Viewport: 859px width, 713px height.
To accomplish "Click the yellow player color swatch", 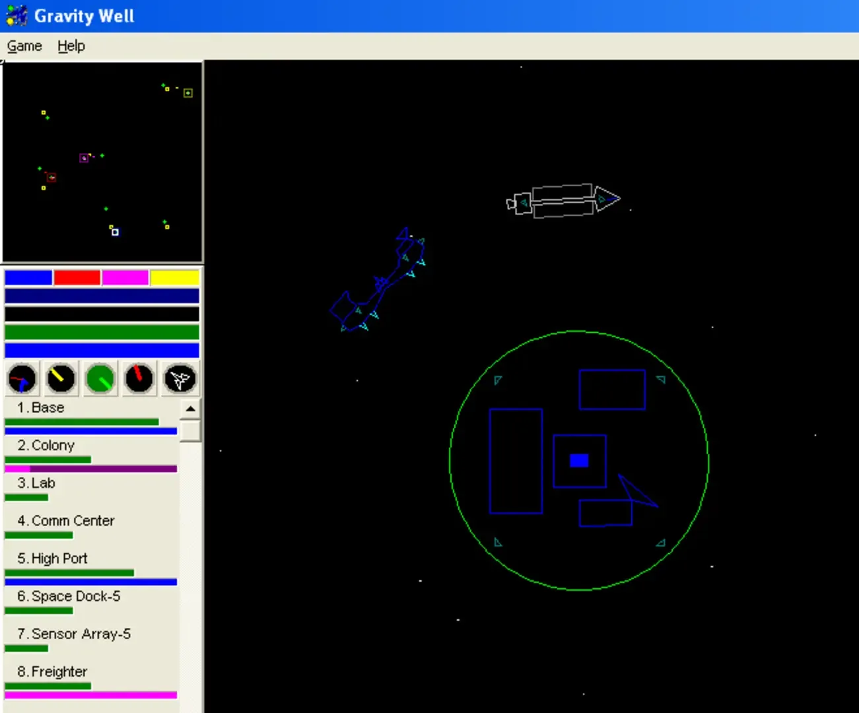I will [174, 278].
